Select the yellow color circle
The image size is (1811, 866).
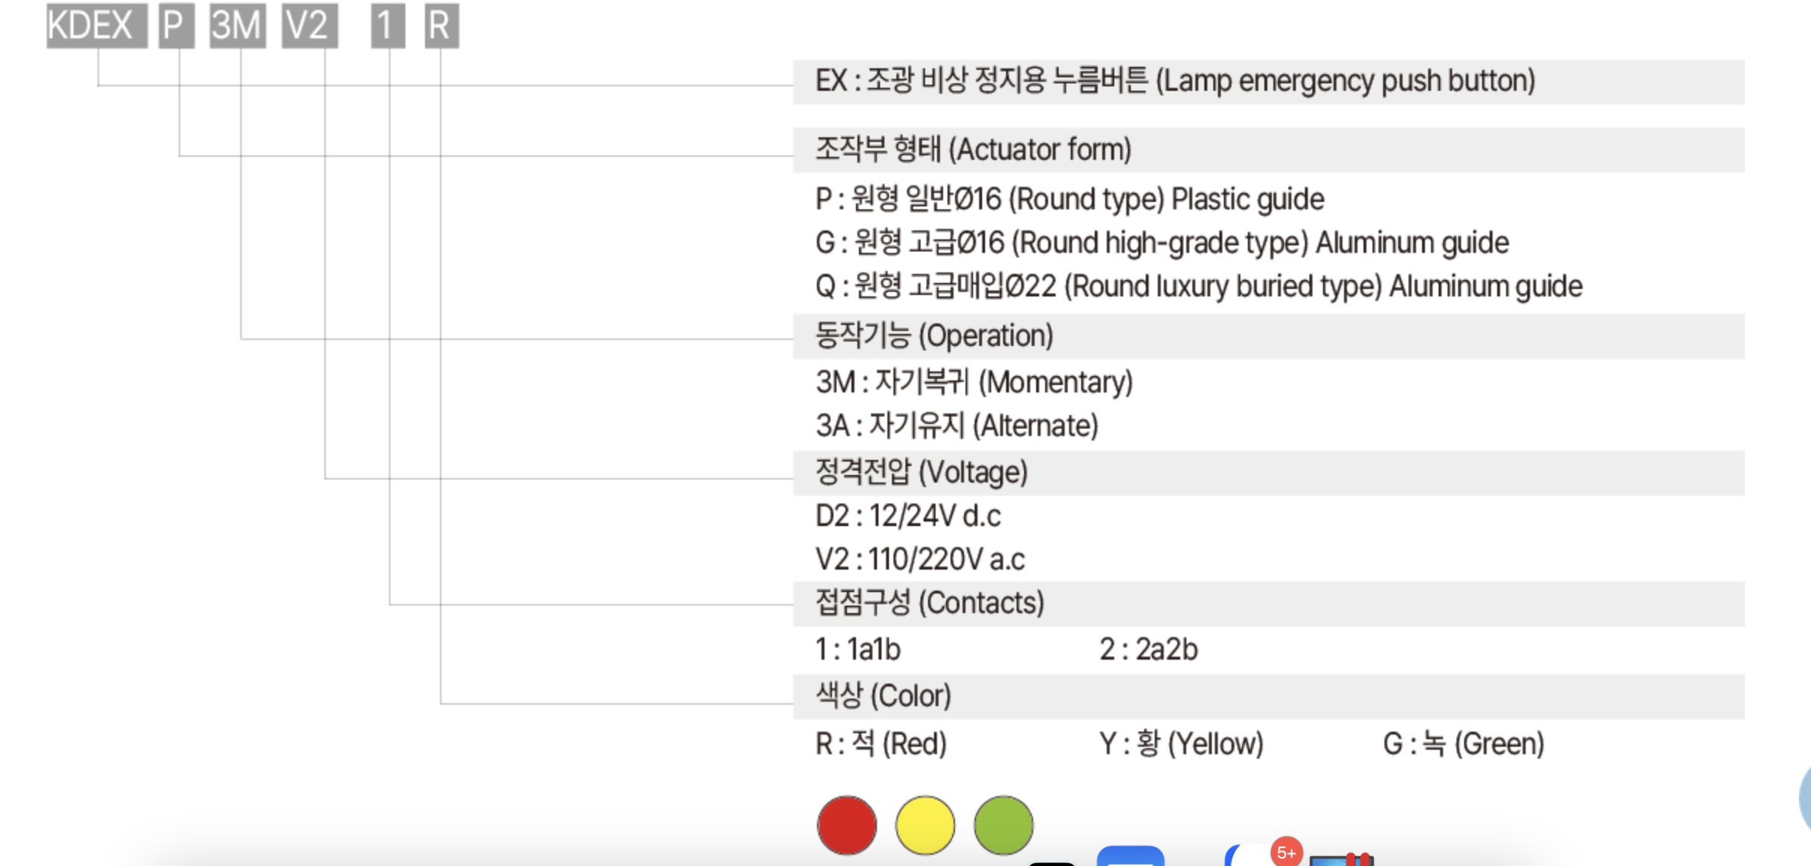(x=925, y=825)
